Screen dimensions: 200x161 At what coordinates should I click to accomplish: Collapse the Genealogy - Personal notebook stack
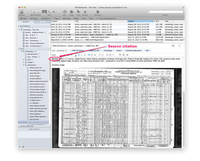(x=19, y=30)
